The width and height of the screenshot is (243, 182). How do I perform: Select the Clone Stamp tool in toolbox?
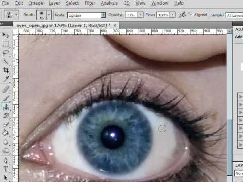(x=6, y=107)
